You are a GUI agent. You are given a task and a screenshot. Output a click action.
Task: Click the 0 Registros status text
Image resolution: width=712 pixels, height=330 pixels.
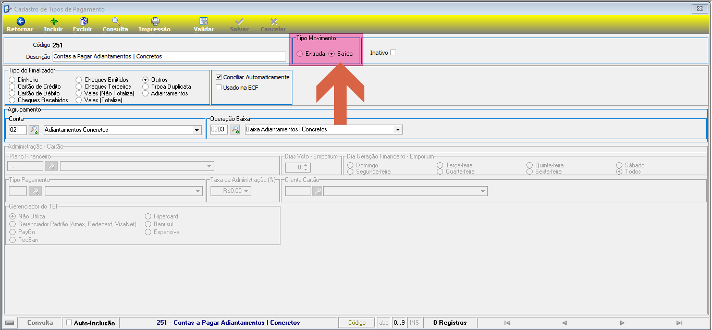click(450, 323)
